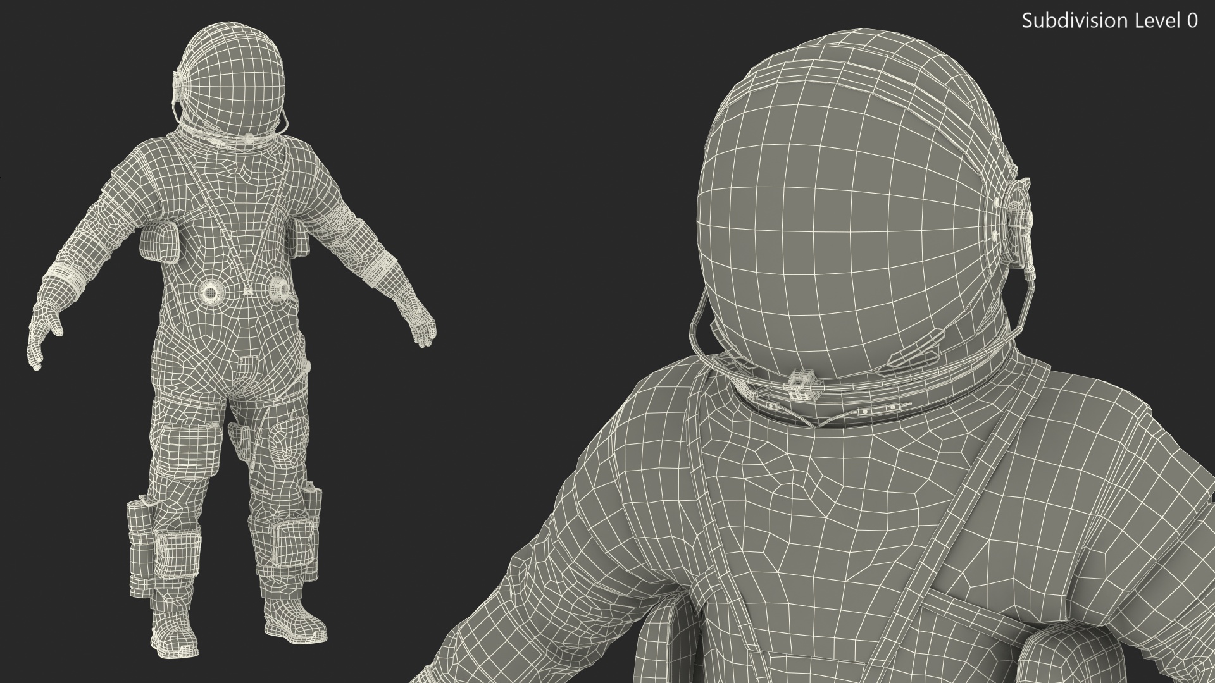Click the shin pocket on the screen-right leg
This screenshot has width=1215, height=683.
pos(291,545)
